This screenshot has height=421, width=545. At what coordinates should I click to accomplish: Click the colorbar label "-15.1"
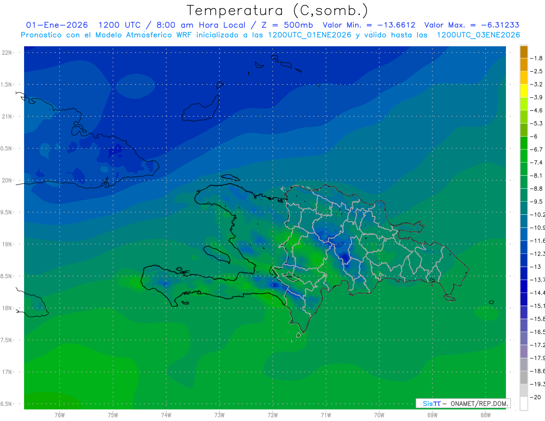pyautogui.click(x=538, y=306)
